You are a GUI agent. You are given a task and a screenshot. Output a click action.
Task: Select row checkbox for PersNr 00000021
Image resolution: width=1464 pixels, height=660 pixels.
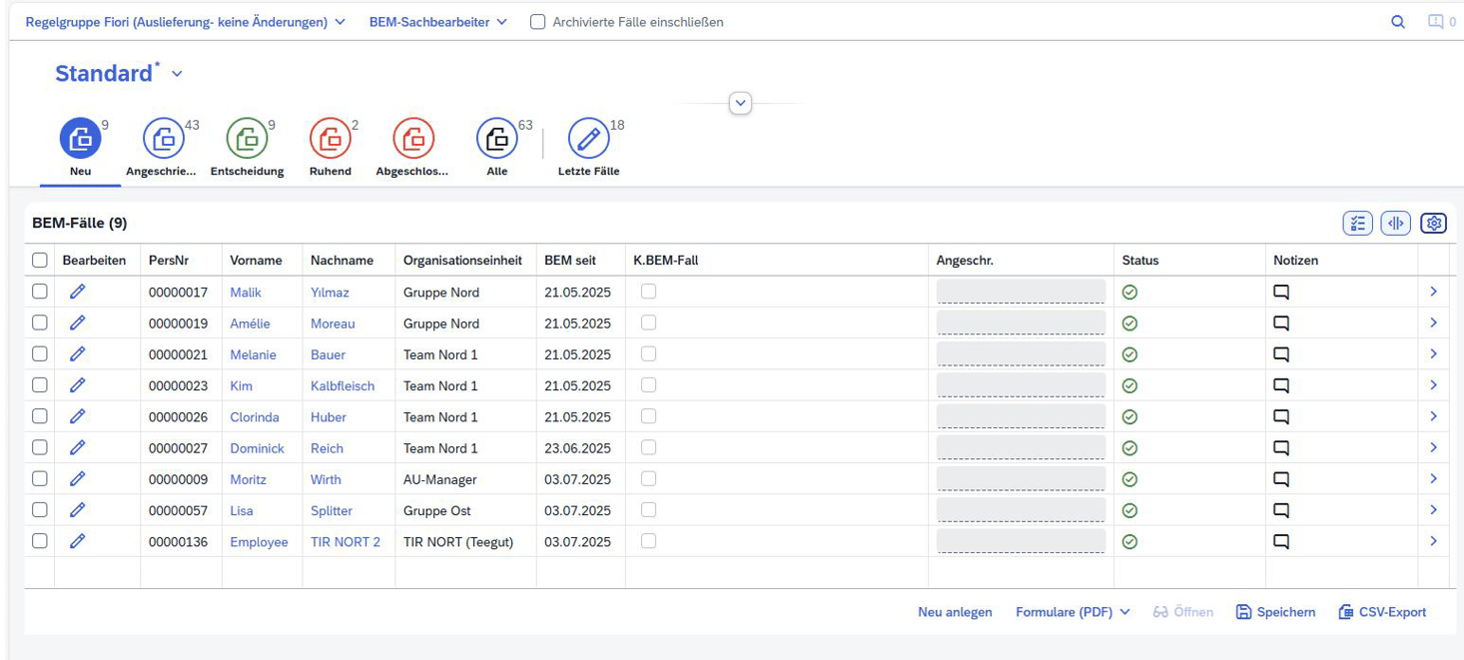click(39, 353)
